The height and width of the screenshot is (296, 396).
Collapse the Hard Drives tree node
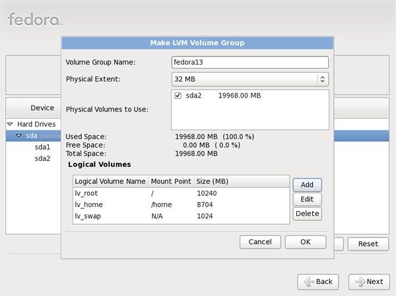(10, 124)
